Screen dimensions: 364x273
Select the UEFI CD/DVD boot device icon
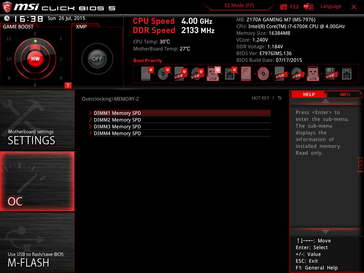164,74
